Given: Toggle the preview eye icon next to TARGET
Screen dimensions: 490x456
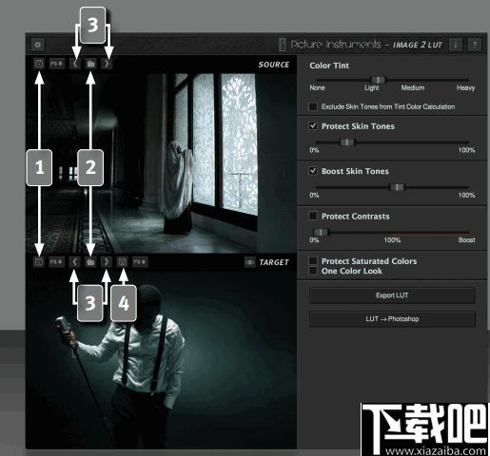Looking at the screenshot, I should (x=249, y=262).
